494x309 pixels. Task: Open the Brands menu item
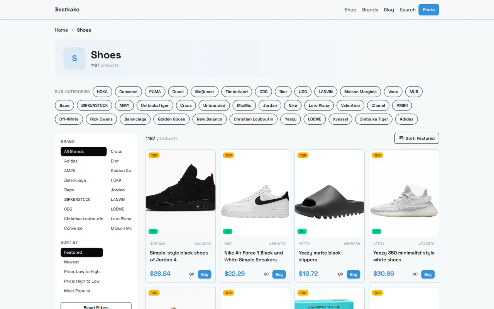tap(370, 10)
